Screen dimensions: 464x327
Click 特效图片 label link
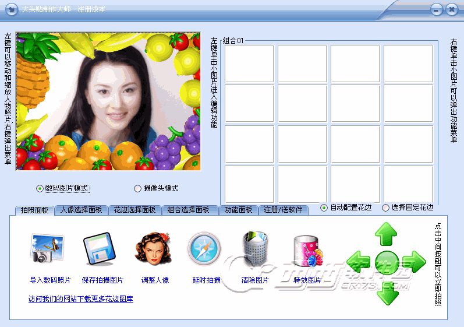click(x=307, y=280)
